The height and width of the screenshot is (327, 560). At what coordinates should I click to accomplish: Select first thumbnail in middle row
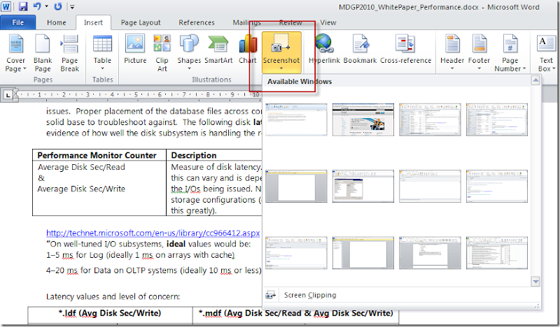click(x=296, y=186)
